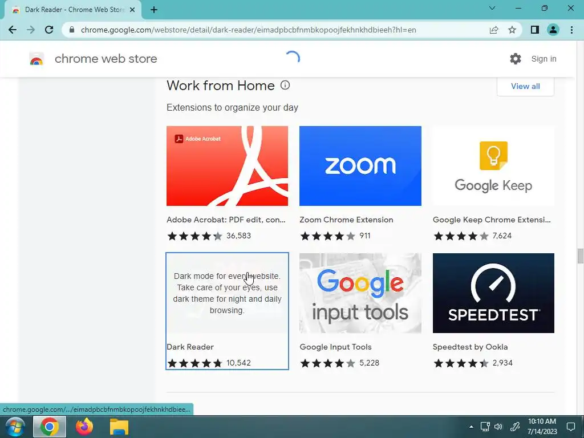Share this page icon in address bar

494,30
